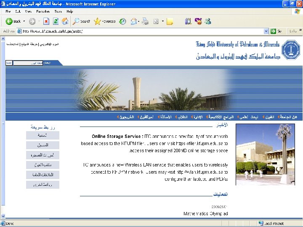This screenshot has height=227, width=303.
Task: Click the grayed Forward arrow button
Action: [x=32, y=21]
